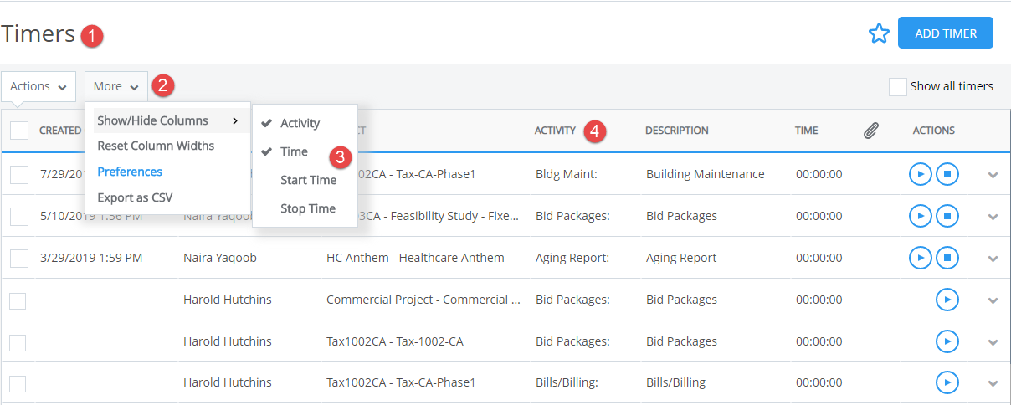Play the Bills/Billing timer
1011x405 pixels.
[947, 382]
